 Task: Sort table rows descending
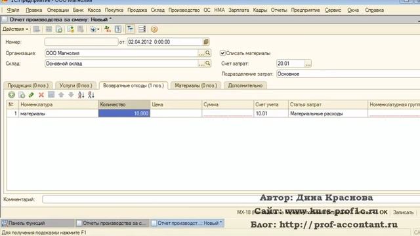pos(91,94)
